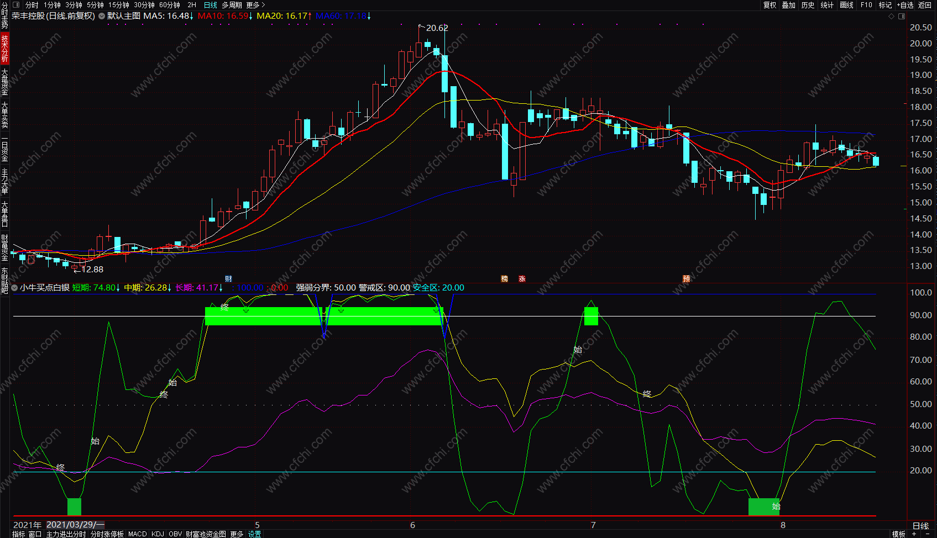The height and width of the screenshot is (538, 937).
Task: Switch to 30分钟 timeframe
Action: 144,5
